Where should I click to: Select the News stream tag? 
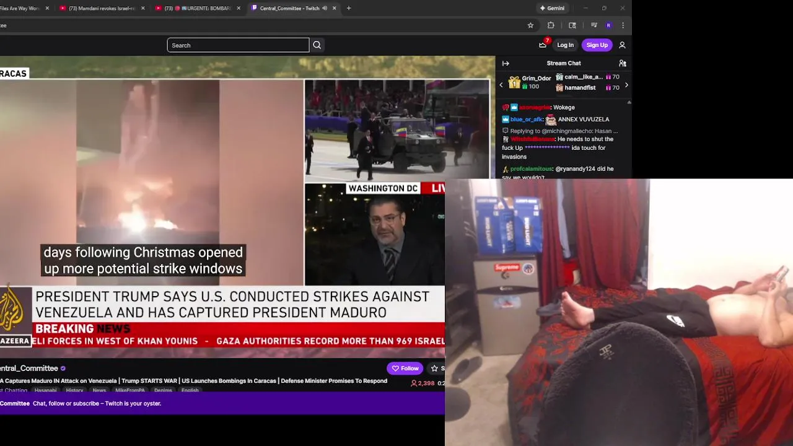pos(99,390)
